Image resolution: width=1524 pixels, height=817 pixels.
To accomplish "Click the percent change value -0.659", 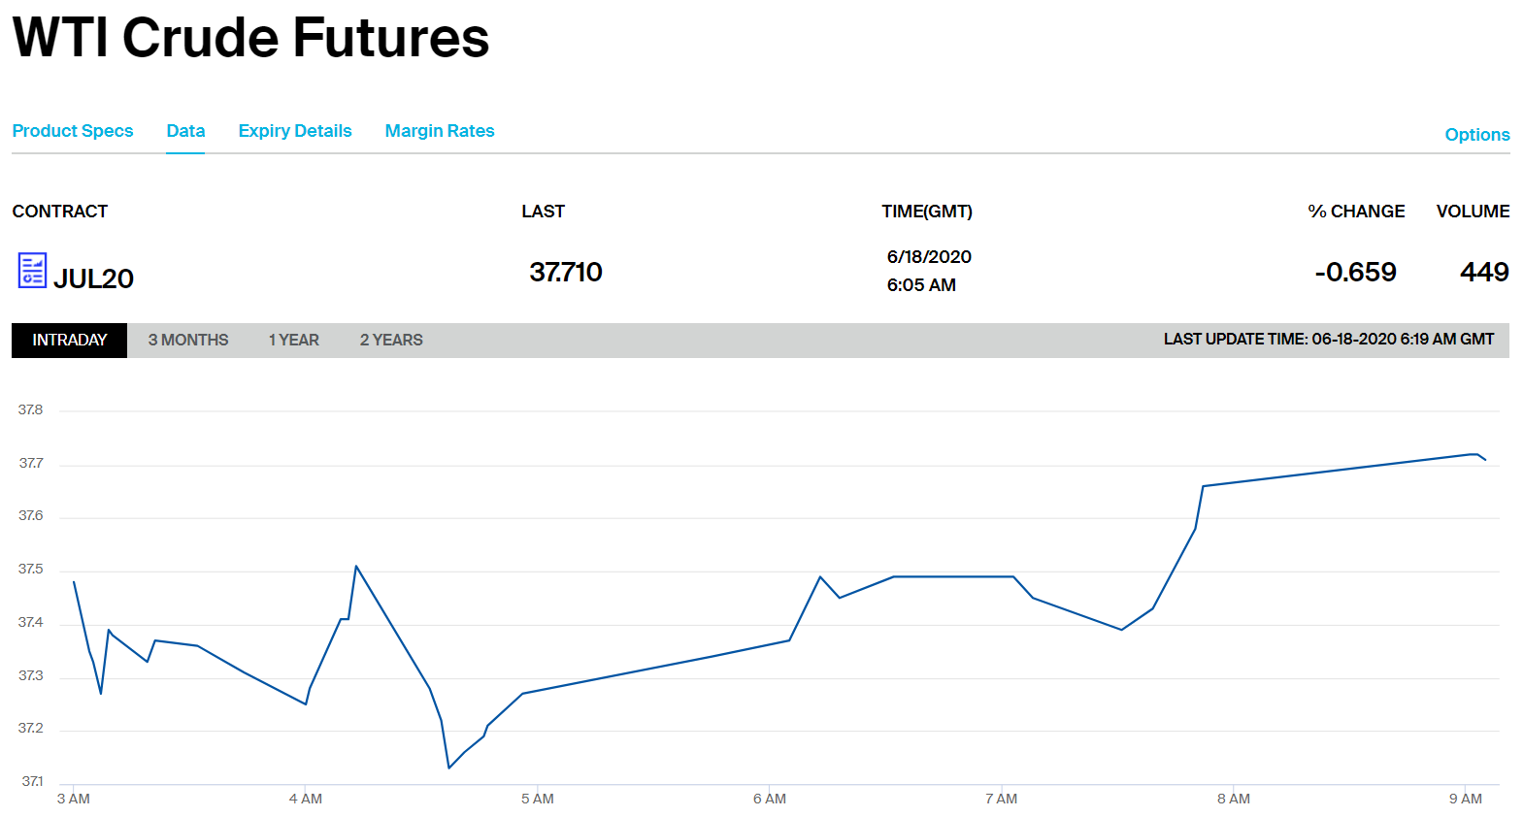I will click(1355, 272).
